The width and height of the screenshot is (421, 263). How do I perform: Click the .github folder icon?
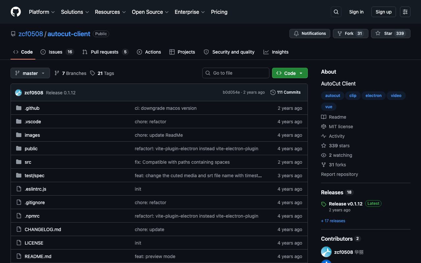[x=19, y=108]
